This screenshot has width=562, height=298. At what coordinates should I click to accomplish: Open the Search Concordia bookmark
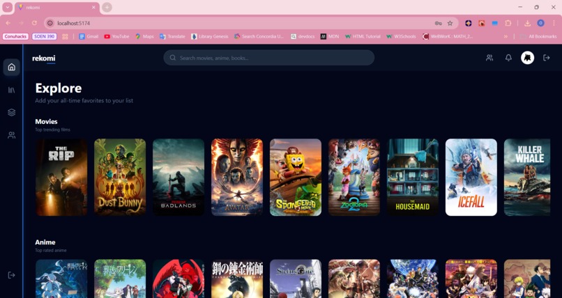pos(259,36)
